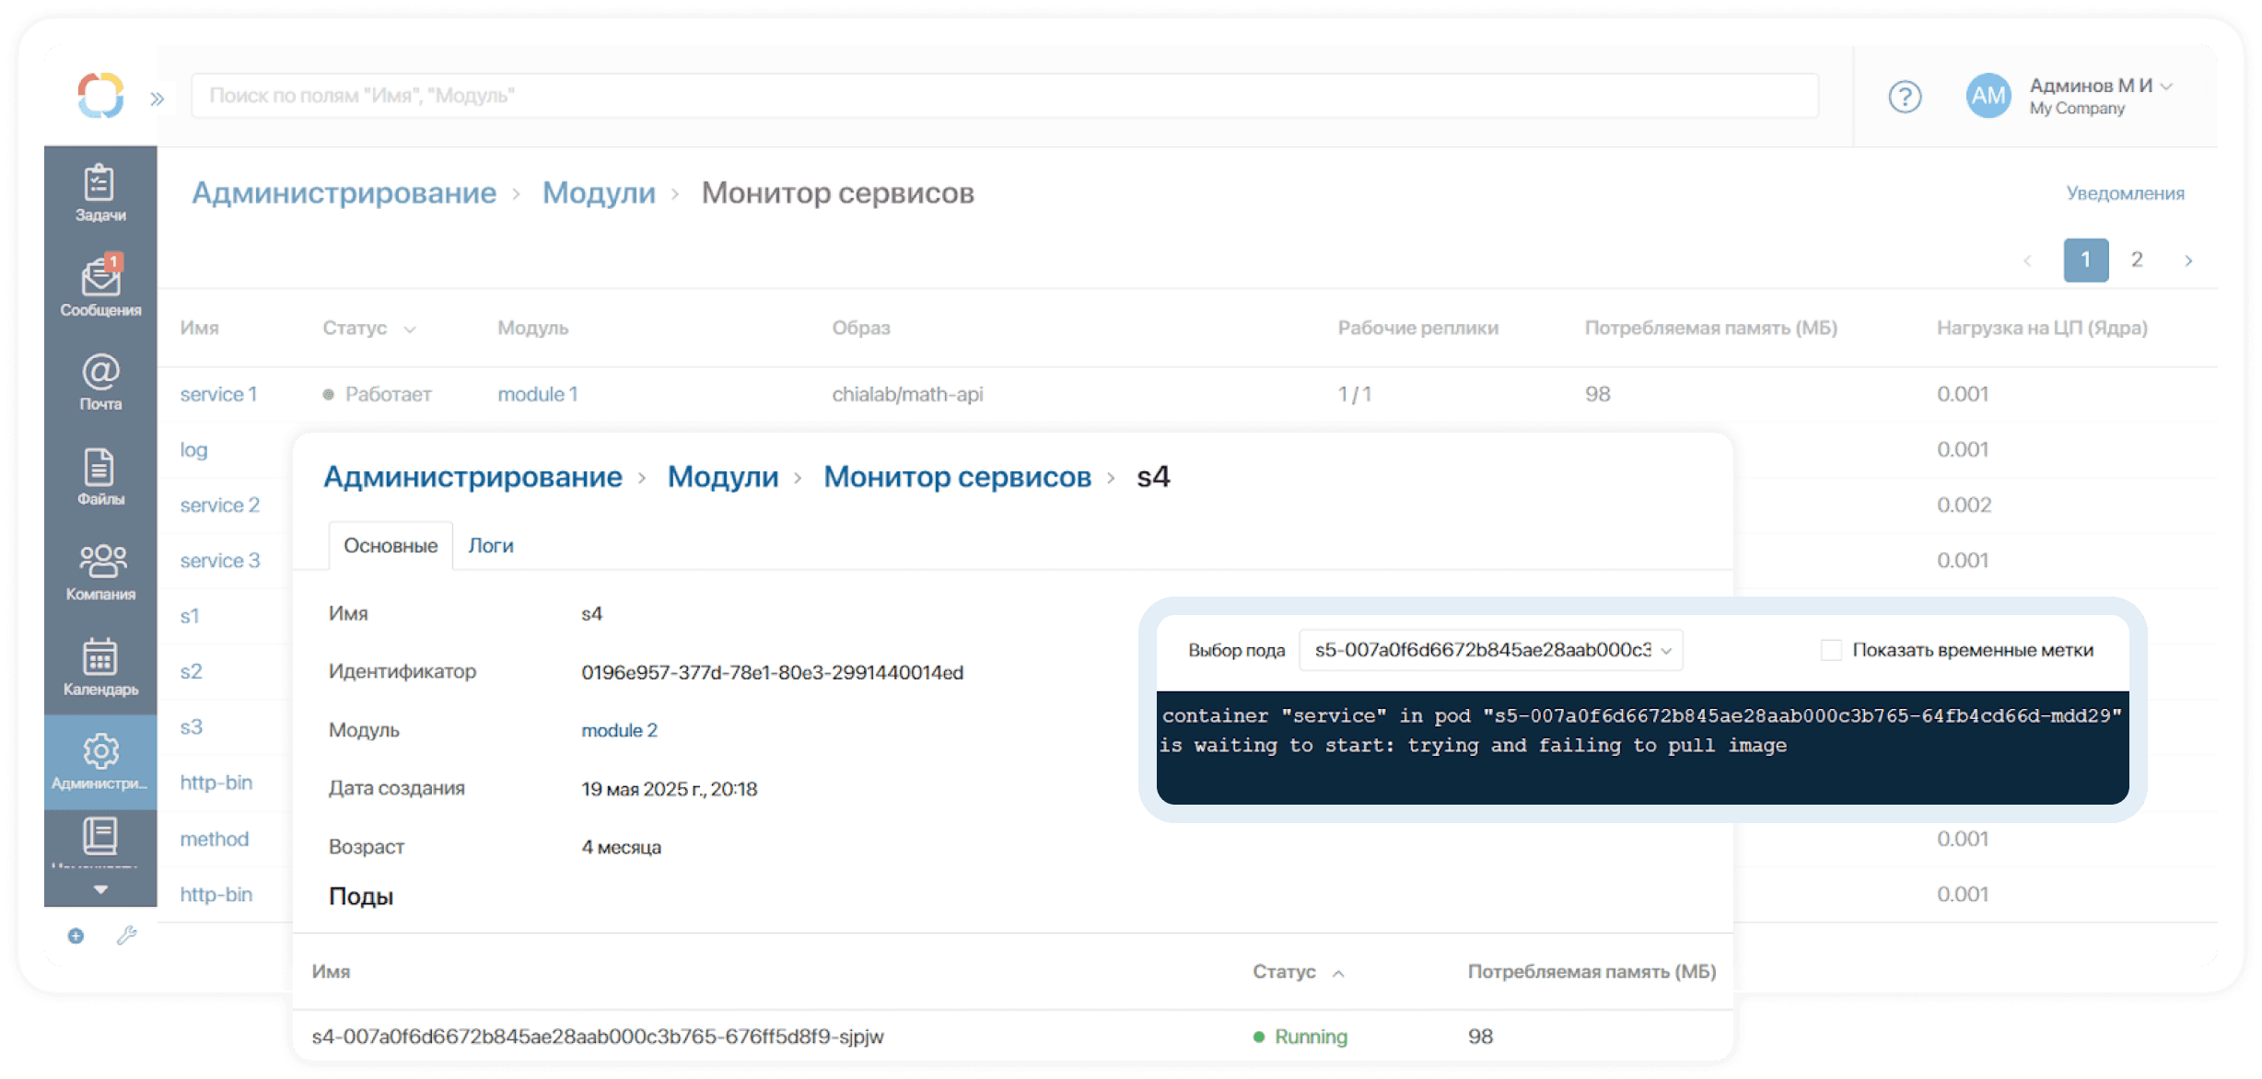Click the blue plus icon below sidebar
The height and width of the screenshot is (1079, 2262).
tap(76, 935)
